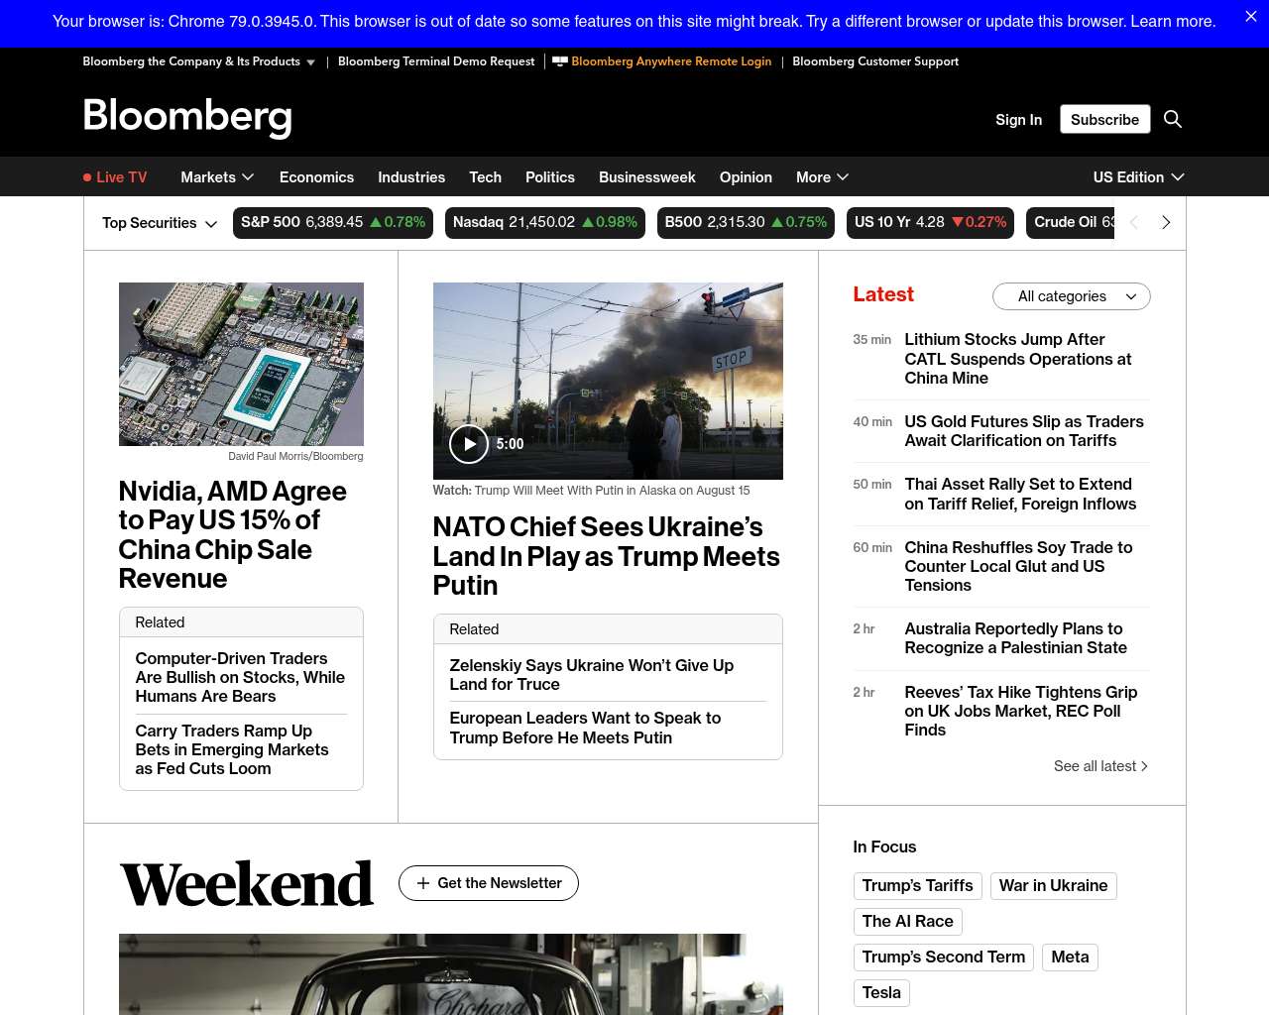Open the All categories filter
Image resolution: width=1269 pixels, height=1015 pixels.
(x=1071, y=296)
